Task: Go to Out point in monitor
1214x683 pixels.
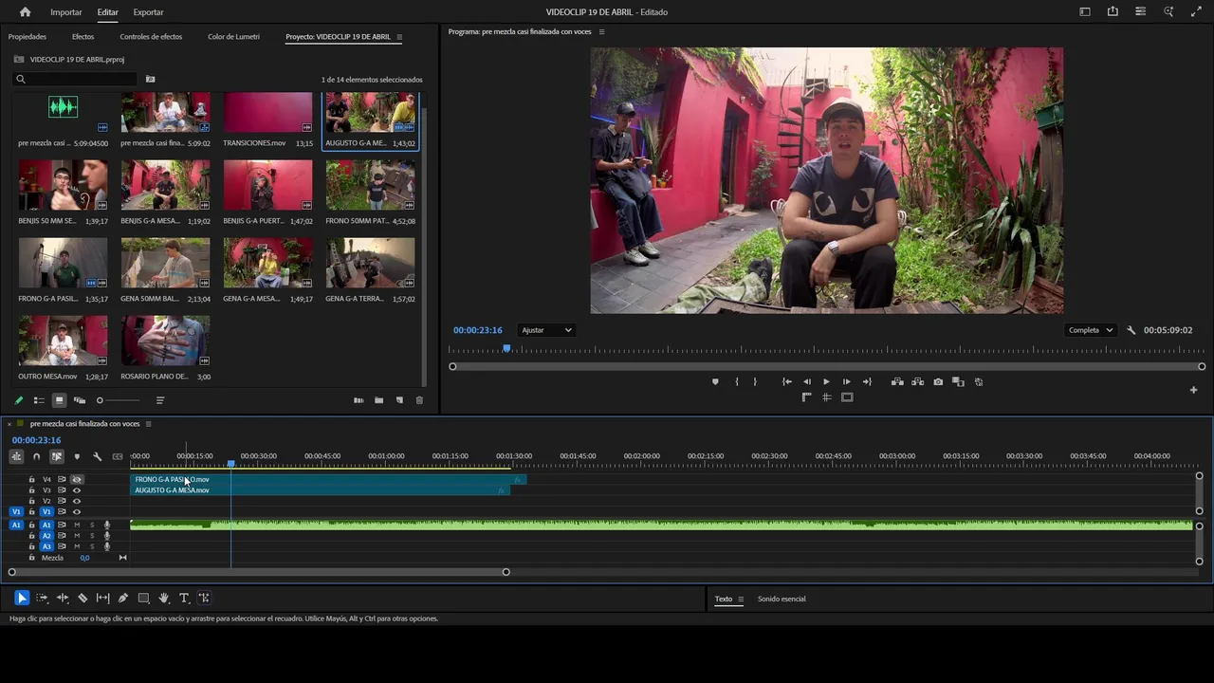Action: (867, 382)
